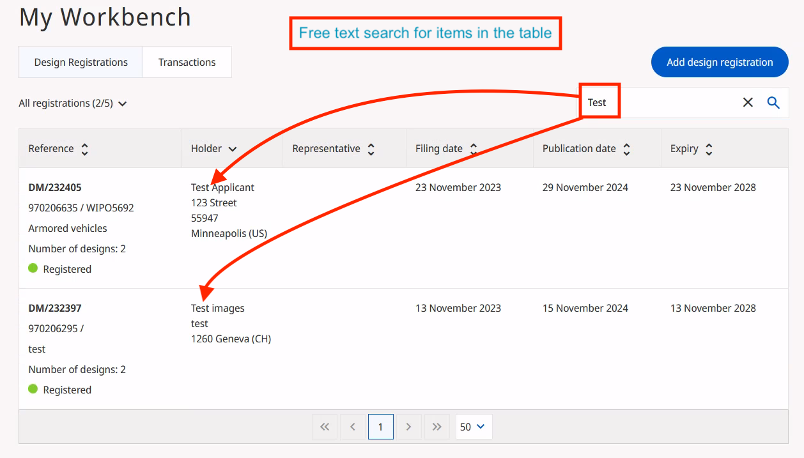The height and width of the screenshot is (458, 804).
Task: Sort the table by Reference column
Action: [x=84, y=149]
